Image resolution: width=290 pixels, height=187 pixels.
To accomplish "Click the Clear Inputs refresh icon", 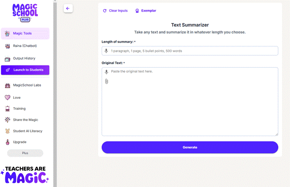I will tap(105, 11).
